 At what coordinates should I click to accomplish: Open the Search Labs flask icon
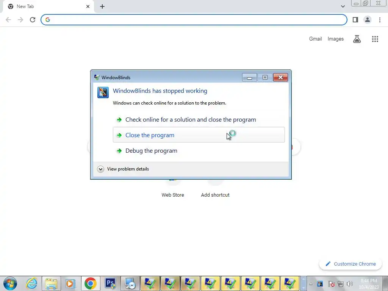tap(357, 39)
